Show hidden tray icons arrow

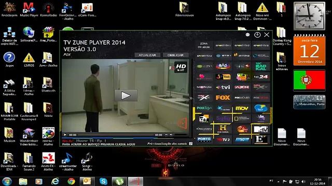coord(279,181)
